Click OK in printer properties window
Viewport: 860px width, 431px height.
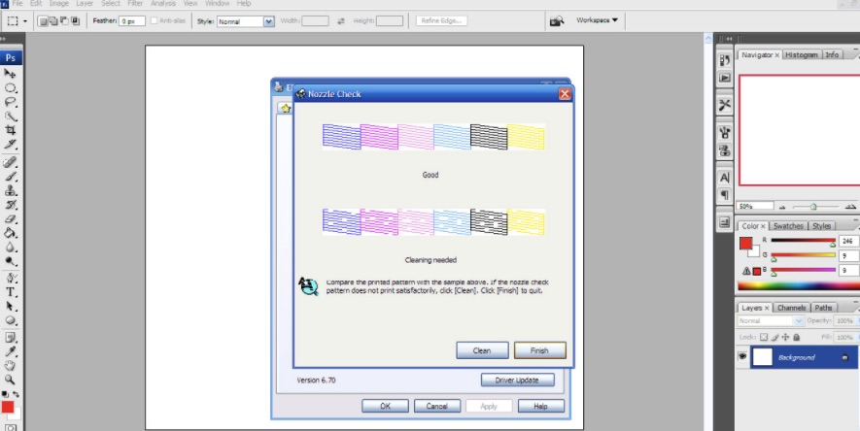[x=385, y=406]
